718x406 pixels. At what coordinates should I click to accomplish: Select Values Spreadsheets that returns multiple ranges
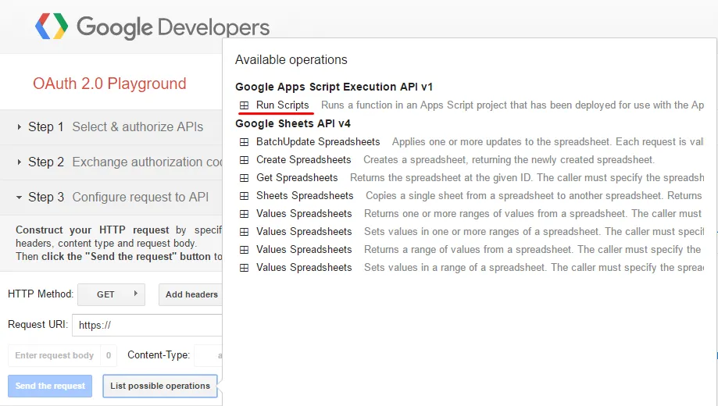tap(304, 214)
